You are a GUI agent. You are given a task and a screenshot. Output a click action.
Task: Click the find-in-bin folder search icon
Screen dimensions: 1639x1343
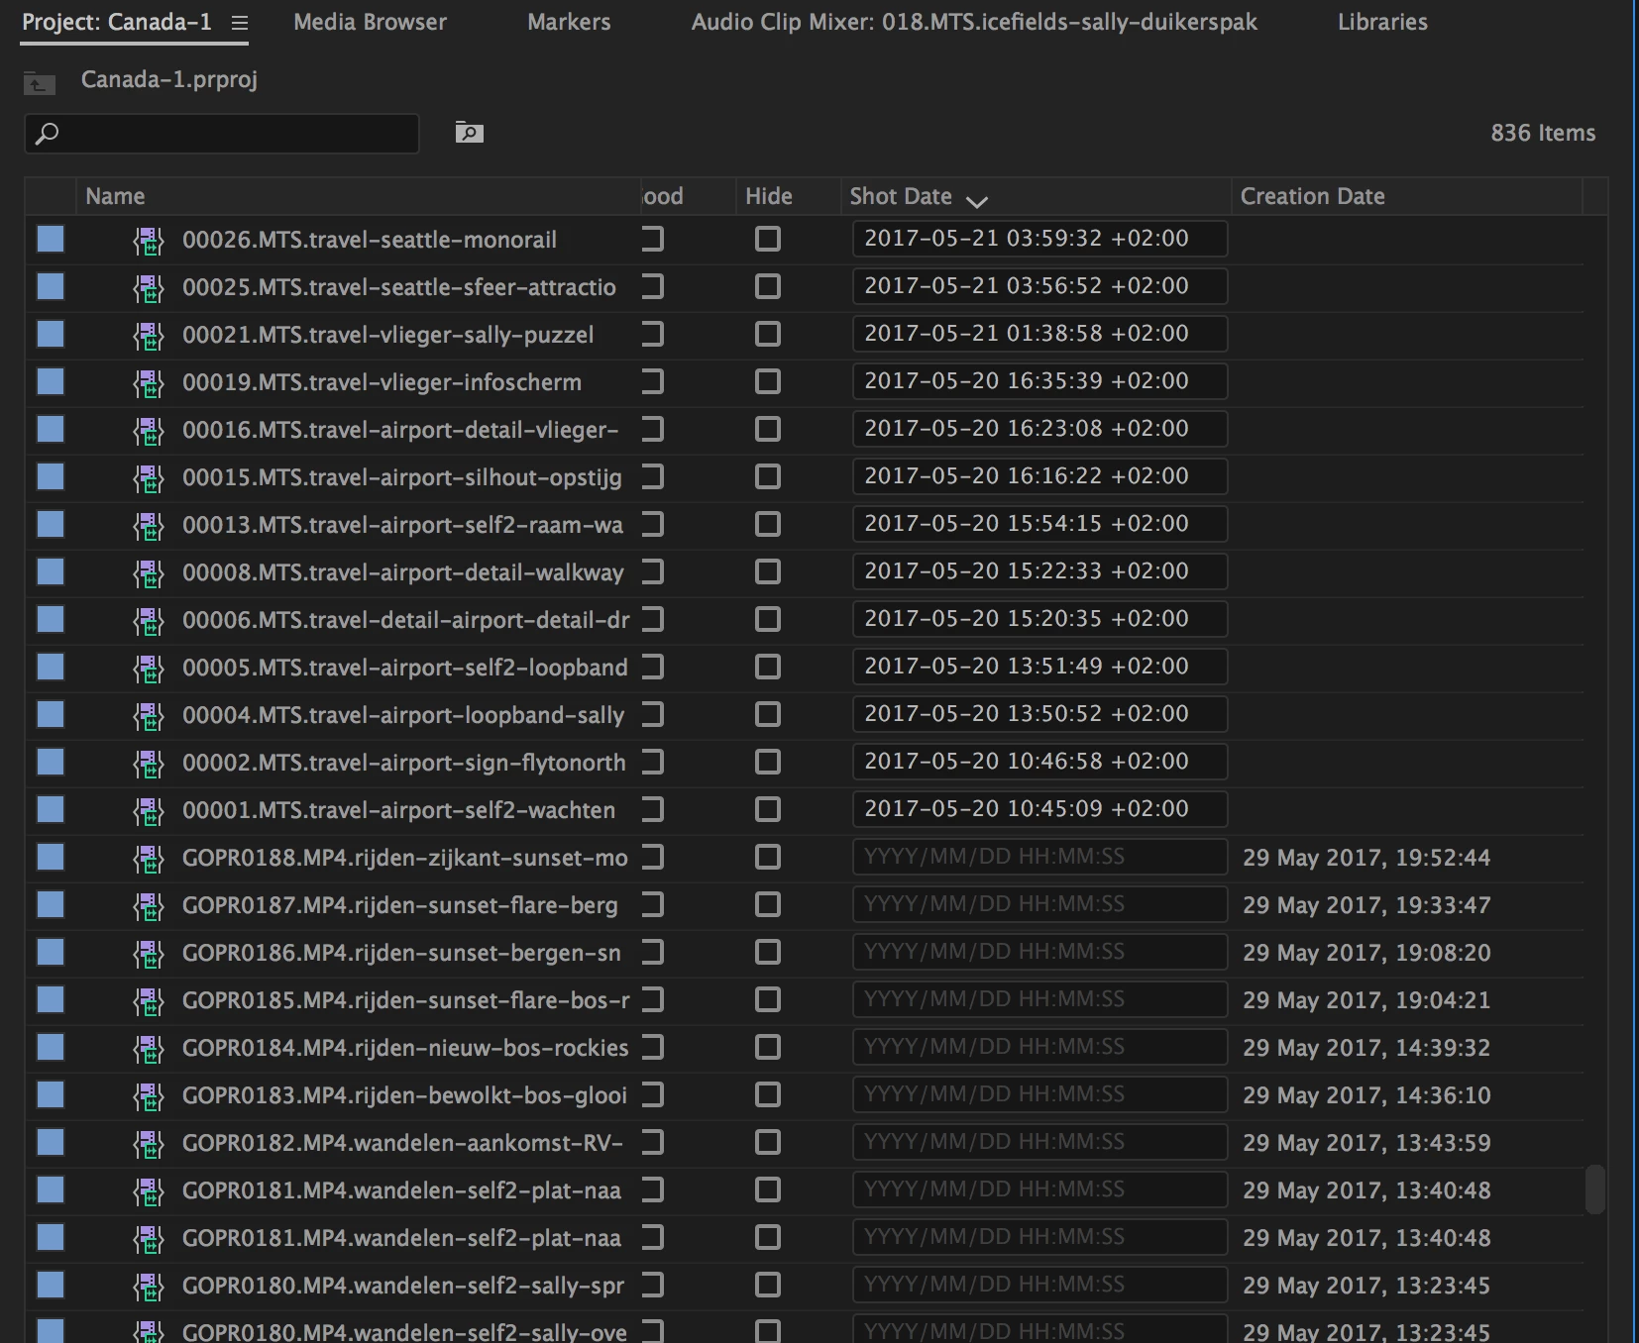(x=469, y=132)
